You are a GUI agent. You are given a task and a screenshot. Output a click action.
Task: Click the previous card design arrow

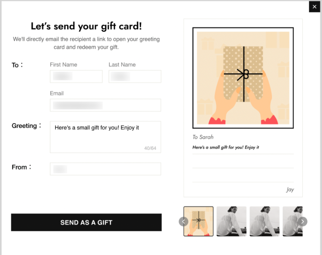[x=183, y=222]
